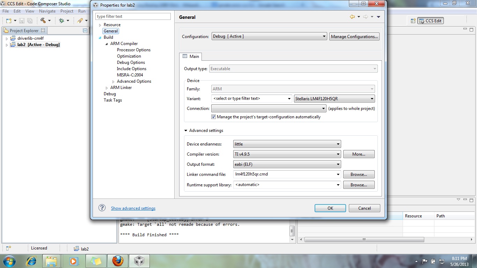Close the Project Explorer tab
477x268 pixels.
[43, 30]
